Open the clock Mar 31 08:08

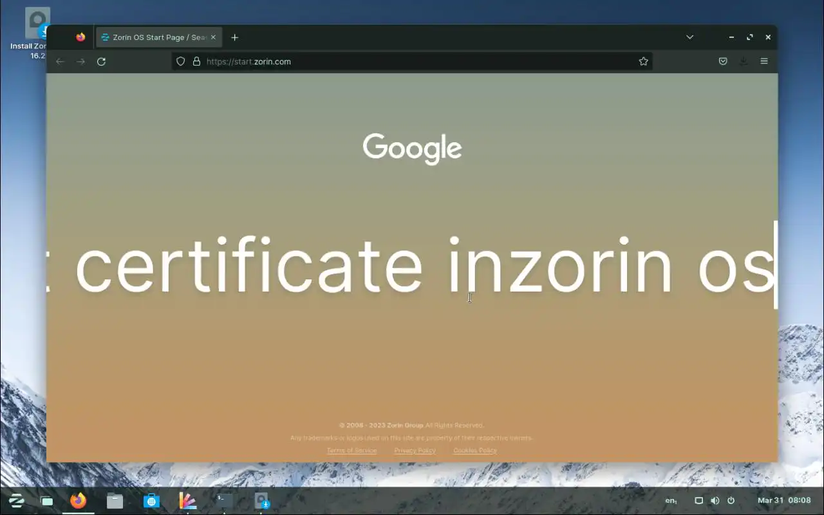tap(784, 500)
